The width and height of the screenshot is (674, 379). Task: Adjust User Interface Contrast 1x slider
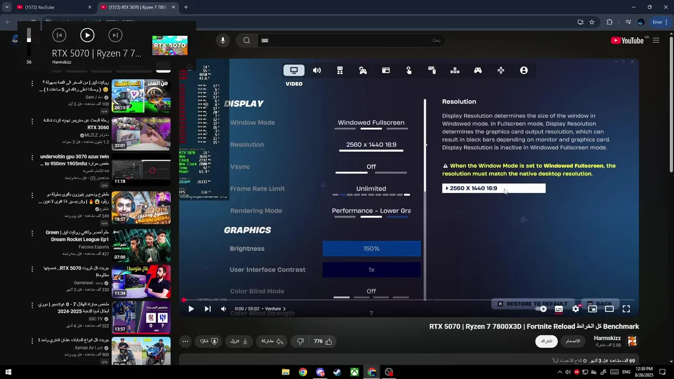371,270
